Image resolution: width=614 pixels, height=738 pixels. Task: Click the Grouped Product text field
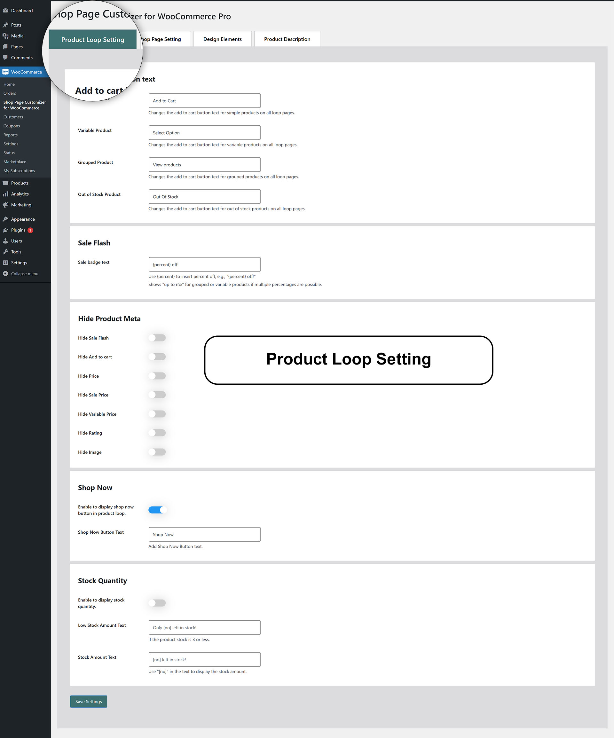tap(205, 165)
